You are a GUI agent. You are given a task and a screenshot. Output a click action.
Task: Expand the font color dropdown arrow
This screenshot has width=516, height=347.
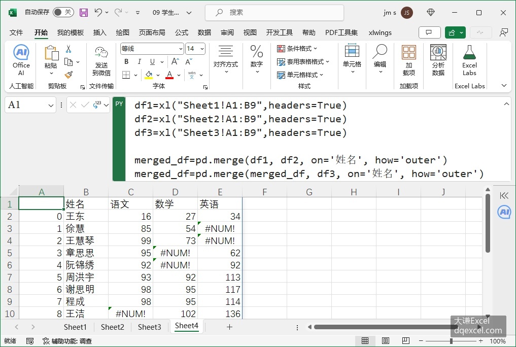[179, 75]
